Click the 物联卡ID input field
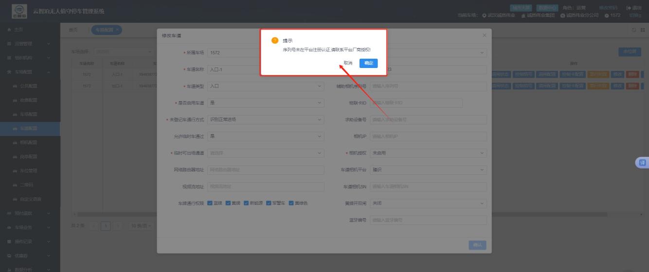 coord(416,103)
